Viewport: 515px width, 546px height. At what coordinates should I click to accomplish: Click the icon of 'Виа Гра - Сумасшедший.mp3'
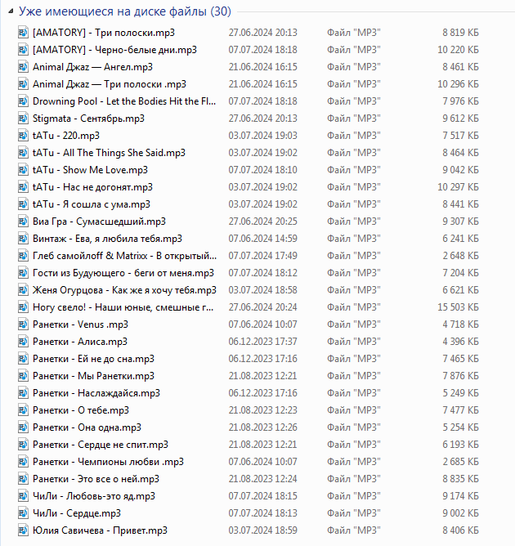23,222
